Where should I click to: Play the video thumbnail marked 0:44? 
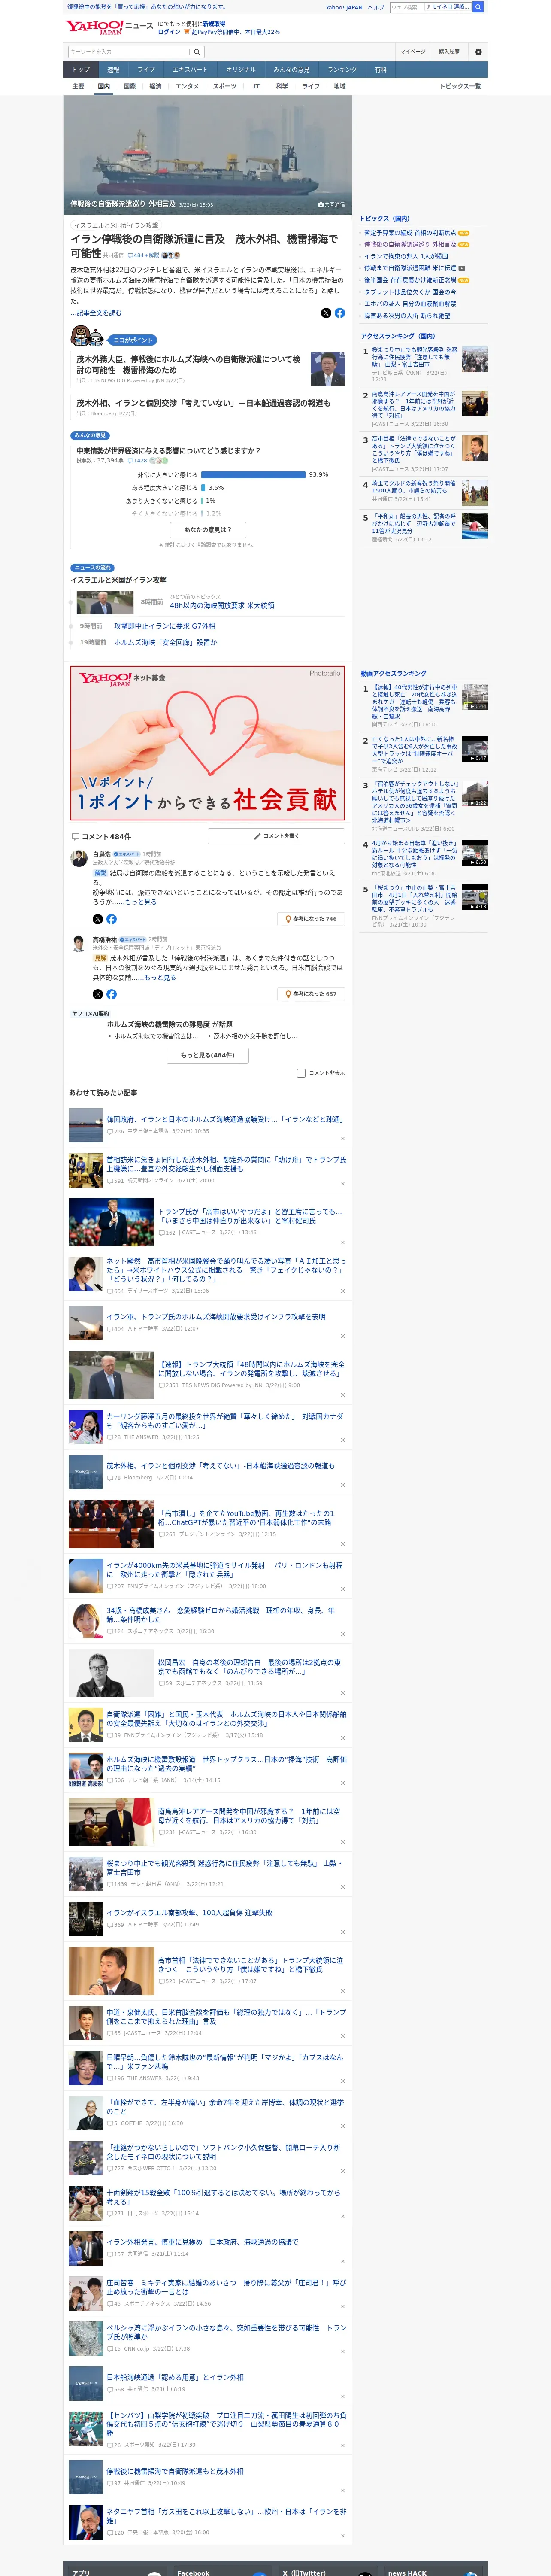[475, 697]
